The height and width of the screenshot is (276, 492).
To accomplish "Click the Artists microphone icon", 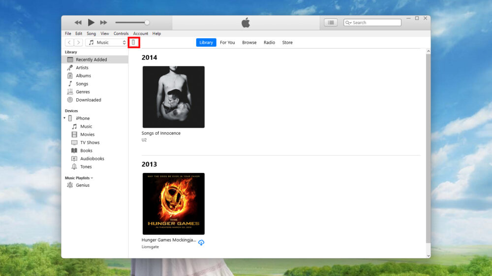I will tap(70, 68).
